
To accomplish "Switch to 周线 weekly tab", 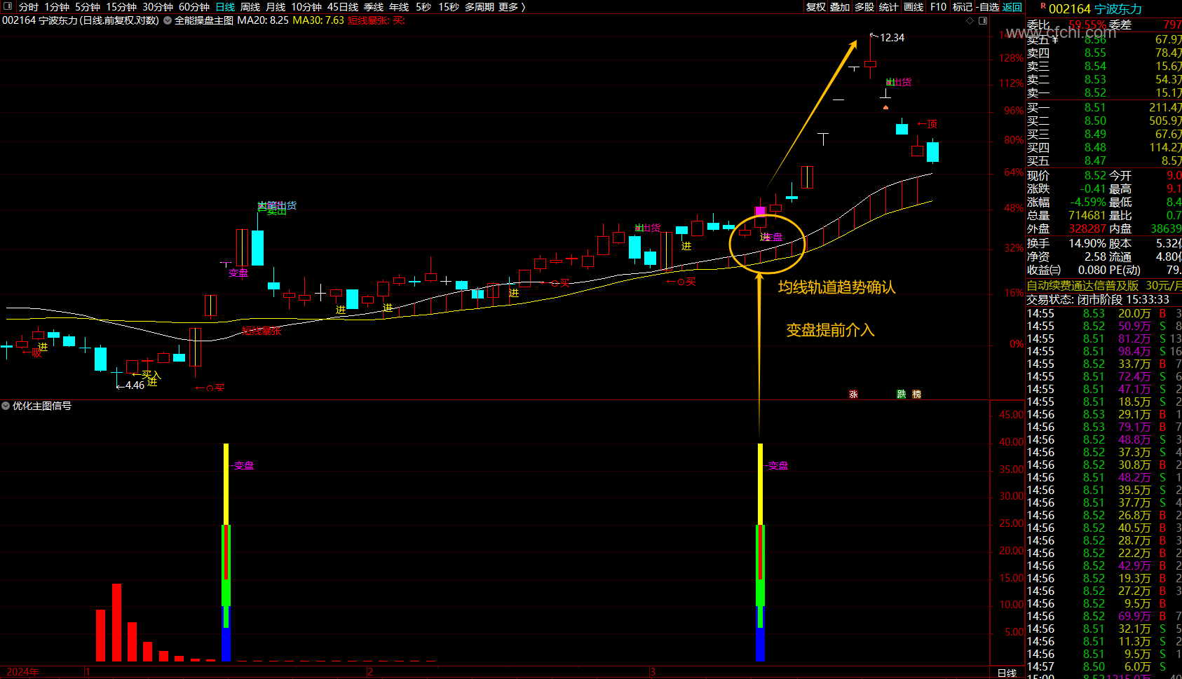I will point(250,6).
